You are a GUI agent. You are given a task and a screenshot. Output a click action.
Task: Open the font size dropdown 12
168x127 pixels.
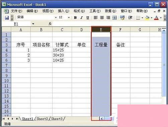69,17
